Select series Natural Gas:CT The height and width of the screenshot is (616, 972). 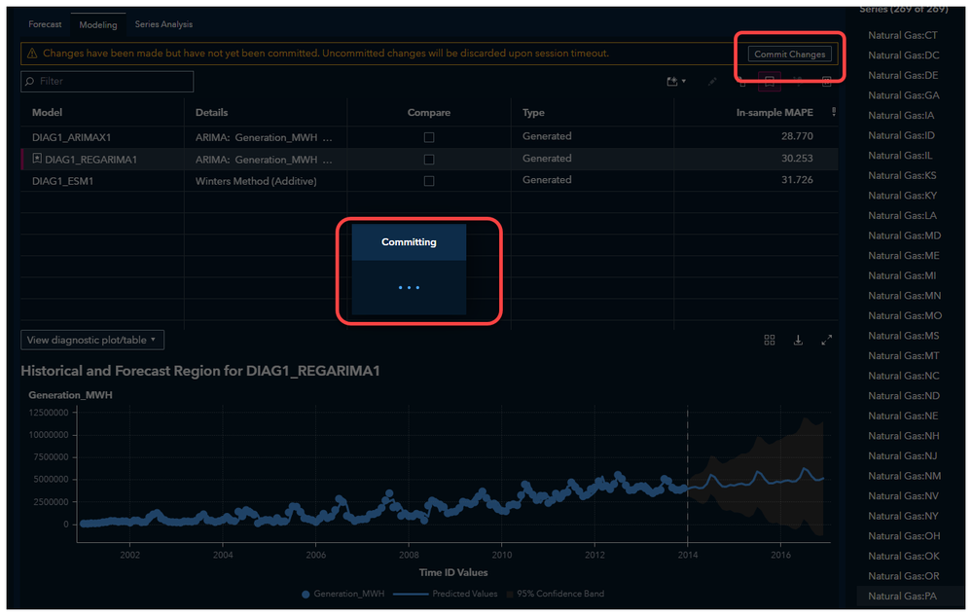click(903, 35)
